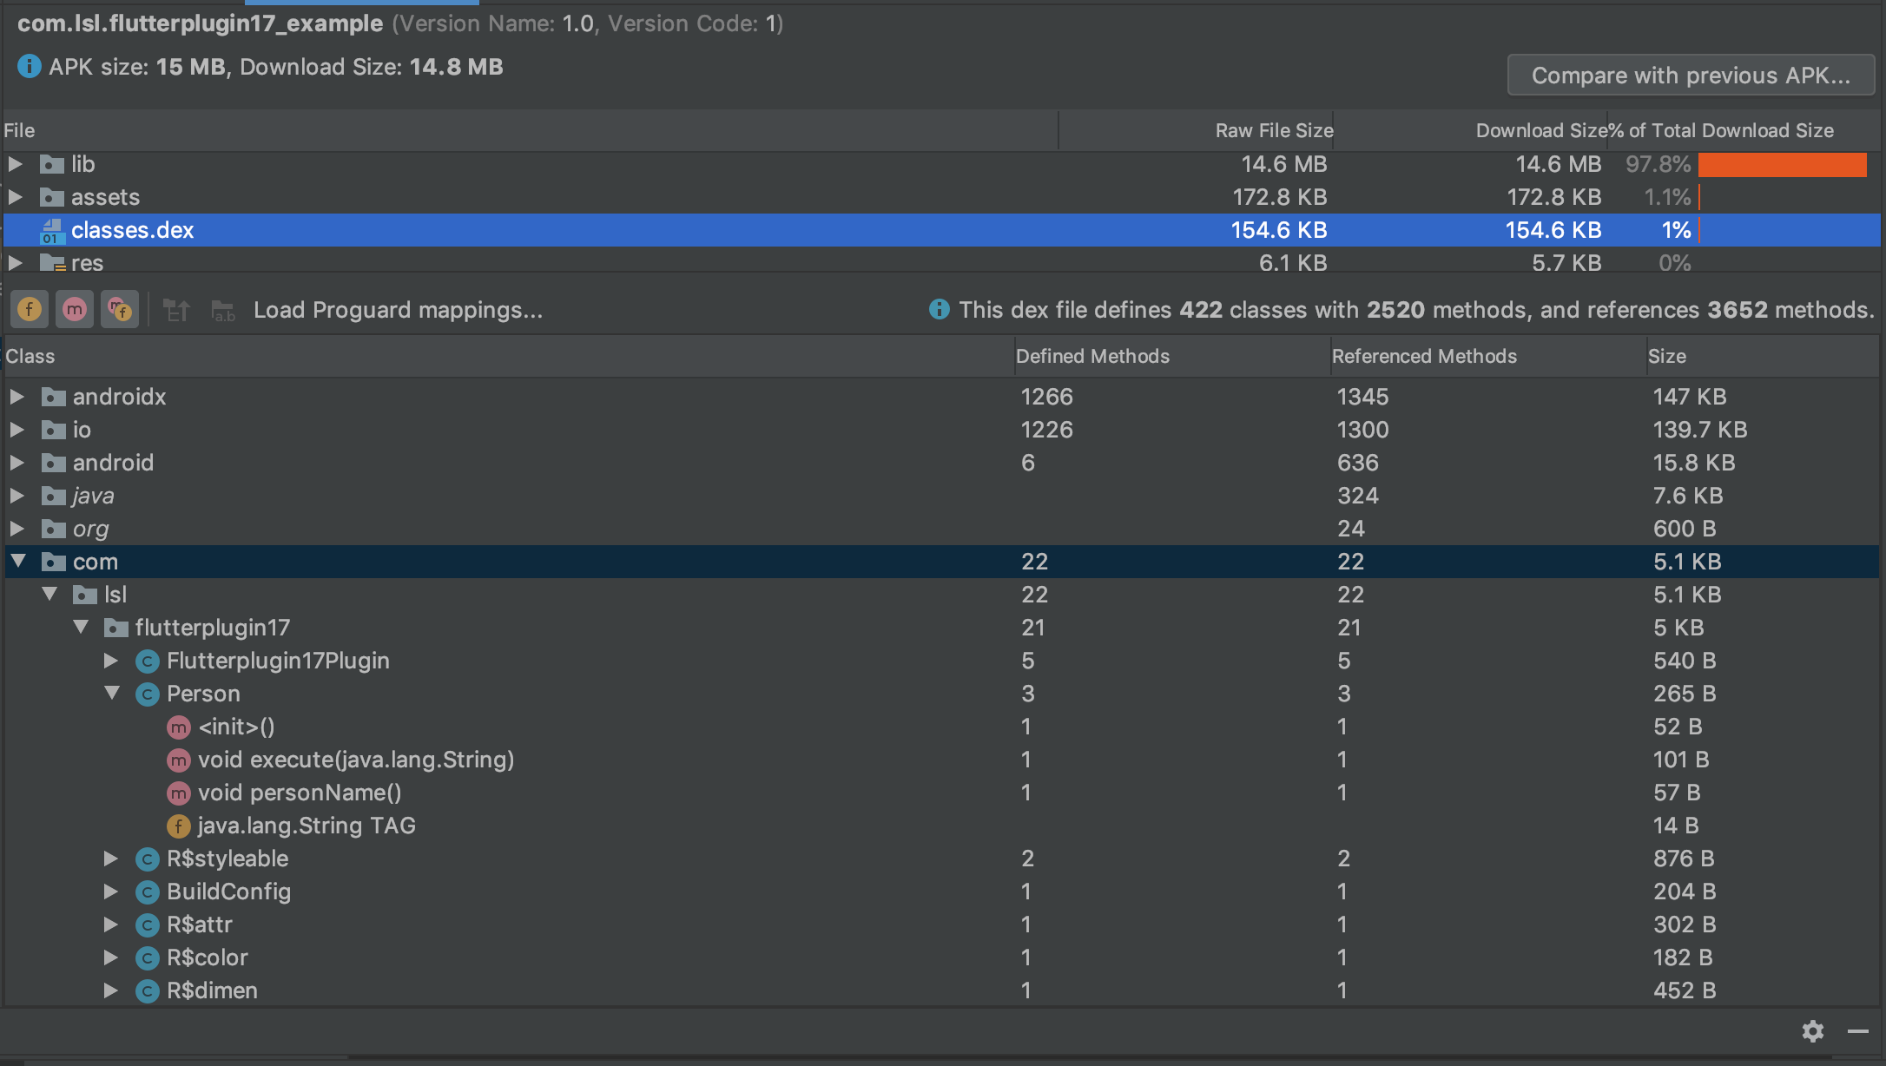Collapse the com package node
Image resolution: width=1886 pixels, height=1066 pixels.
click(18, 562)
